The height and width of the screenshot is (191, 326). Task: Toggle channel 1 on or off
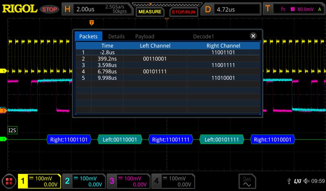(x=40, y=181)
